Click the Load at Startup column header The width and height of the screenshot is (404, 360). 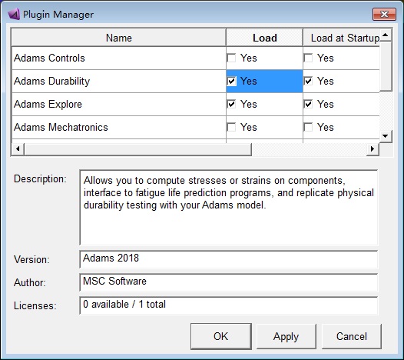(341, 38)
